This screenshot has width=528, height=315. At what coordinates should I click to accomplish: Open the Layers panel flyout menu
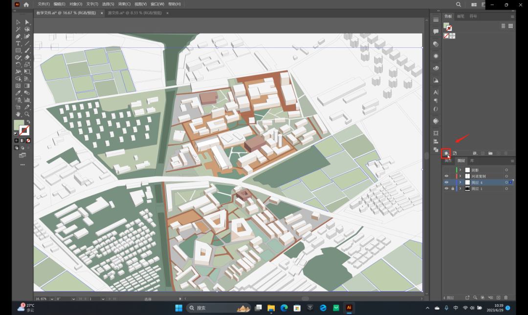tap(512, 161)
